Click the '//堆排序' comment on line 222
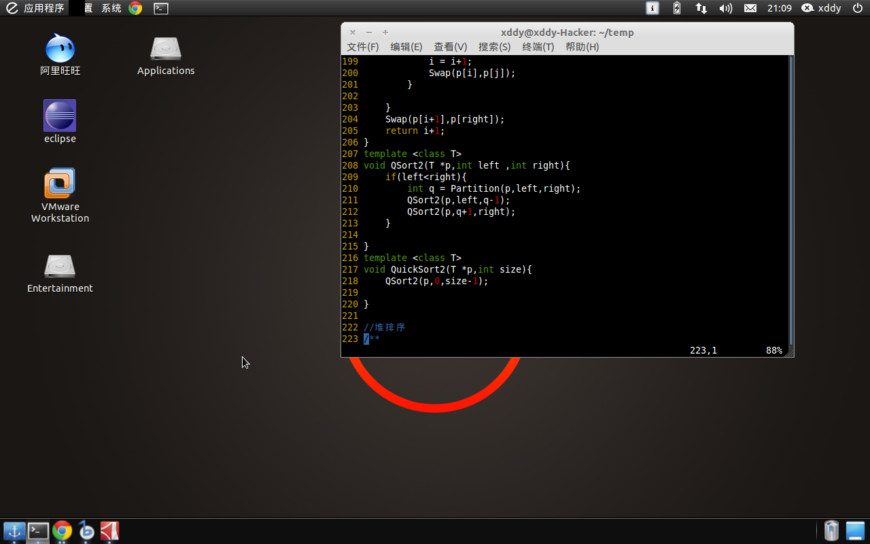 pyautogui.click(x=385, y=327)
